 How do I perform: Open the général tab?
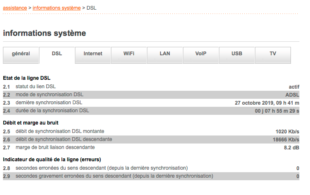point(21,54)
